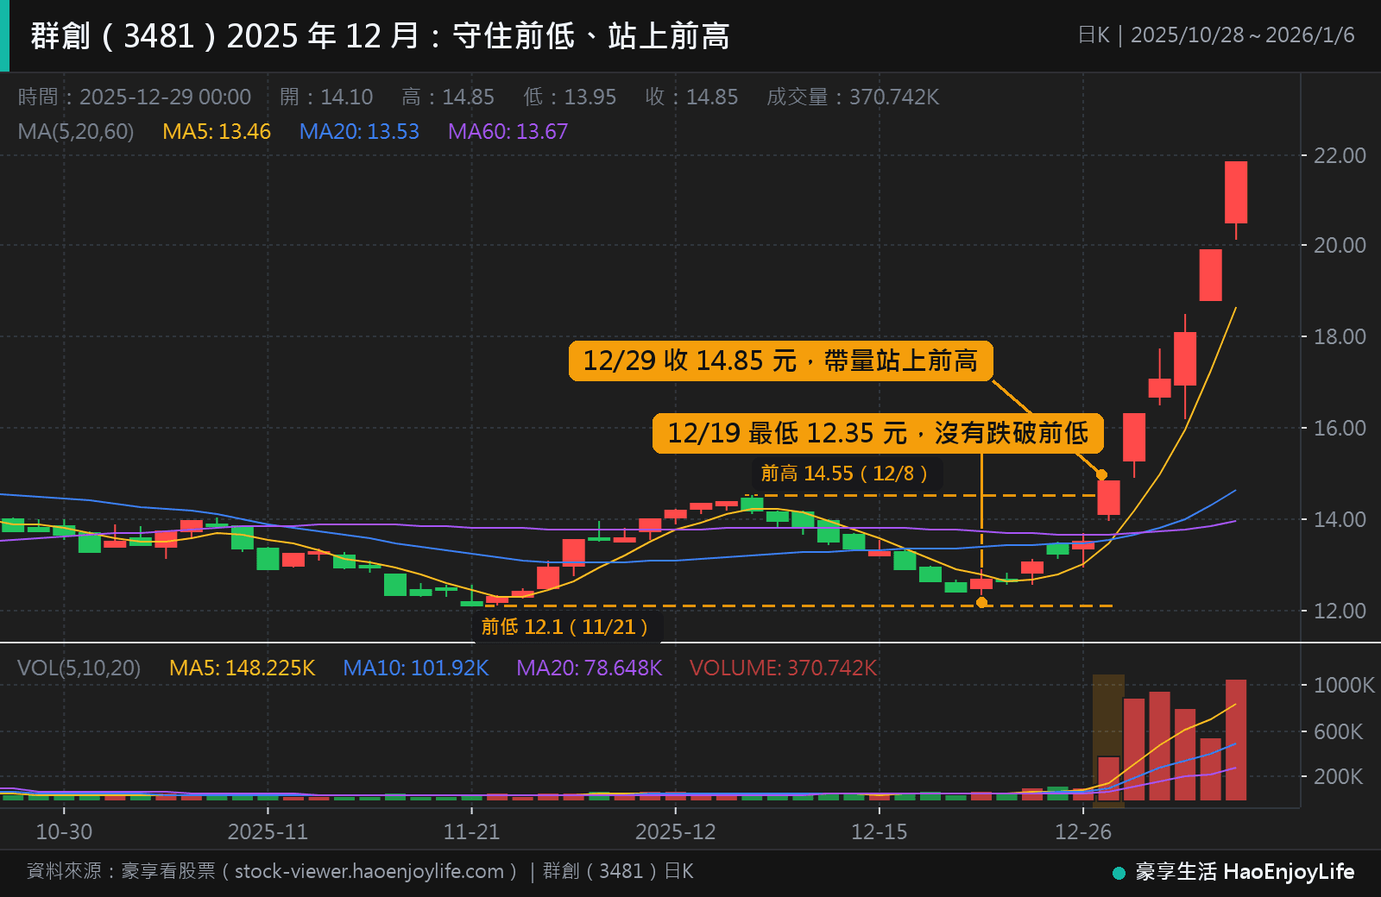Screen dimensions: 1381x897
Task: Click the 12-15 date axis label
Action: click(x=880, y=831)
